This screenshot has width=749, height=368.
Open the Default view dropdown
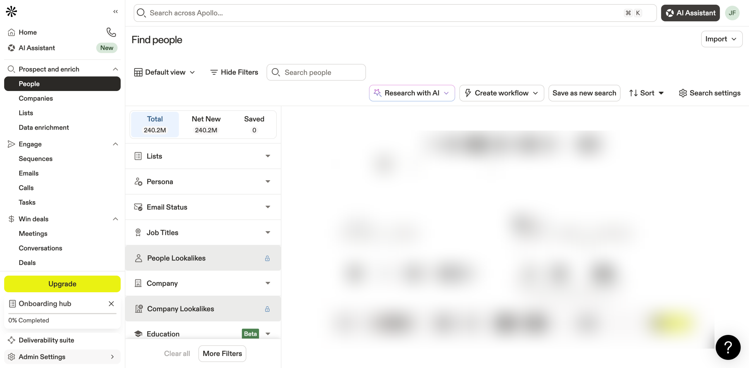164,72
